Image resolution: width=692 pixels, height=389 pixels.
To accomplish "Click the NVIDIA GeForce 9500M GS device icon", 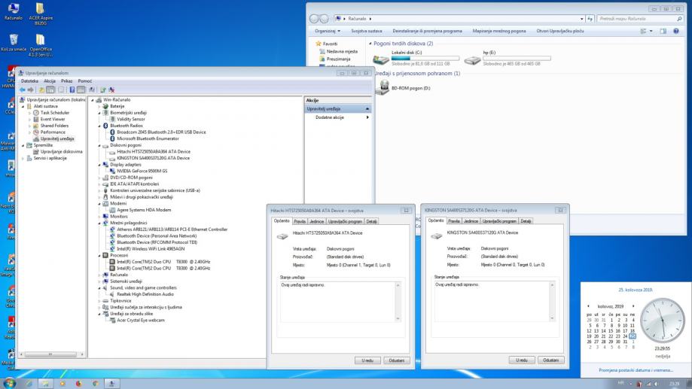I will click(x=113, y=172).
